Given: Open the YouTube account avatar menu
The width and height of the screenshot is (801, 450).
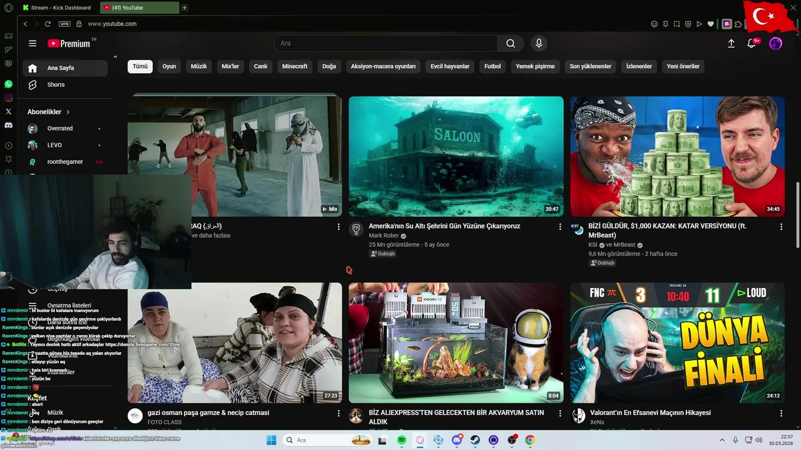Looking at the screenshot, I should click(775, 43).
